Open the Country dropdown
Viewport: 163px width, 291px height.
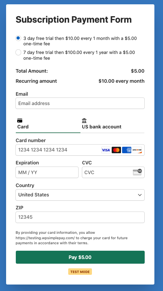80,195
